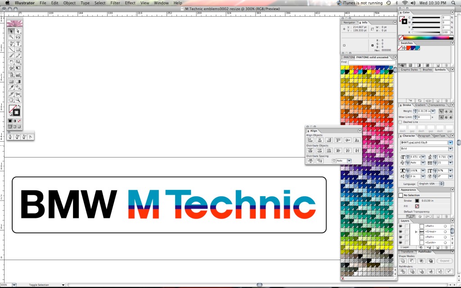Switch to the Transform tab

[x=407, y=252]
